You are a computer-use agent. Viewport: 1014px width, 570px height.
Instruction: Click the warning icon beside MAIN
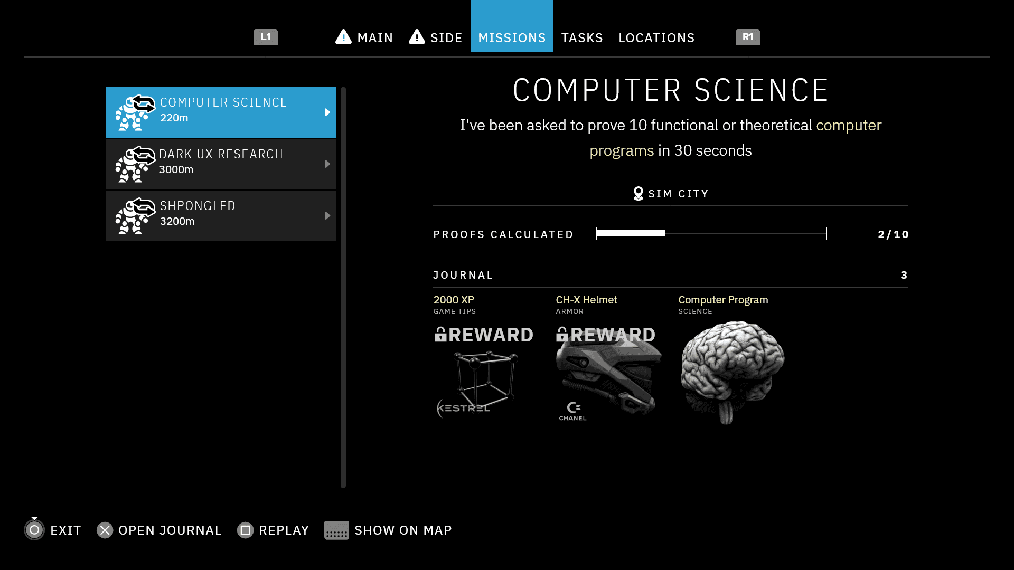pos(343,37)
